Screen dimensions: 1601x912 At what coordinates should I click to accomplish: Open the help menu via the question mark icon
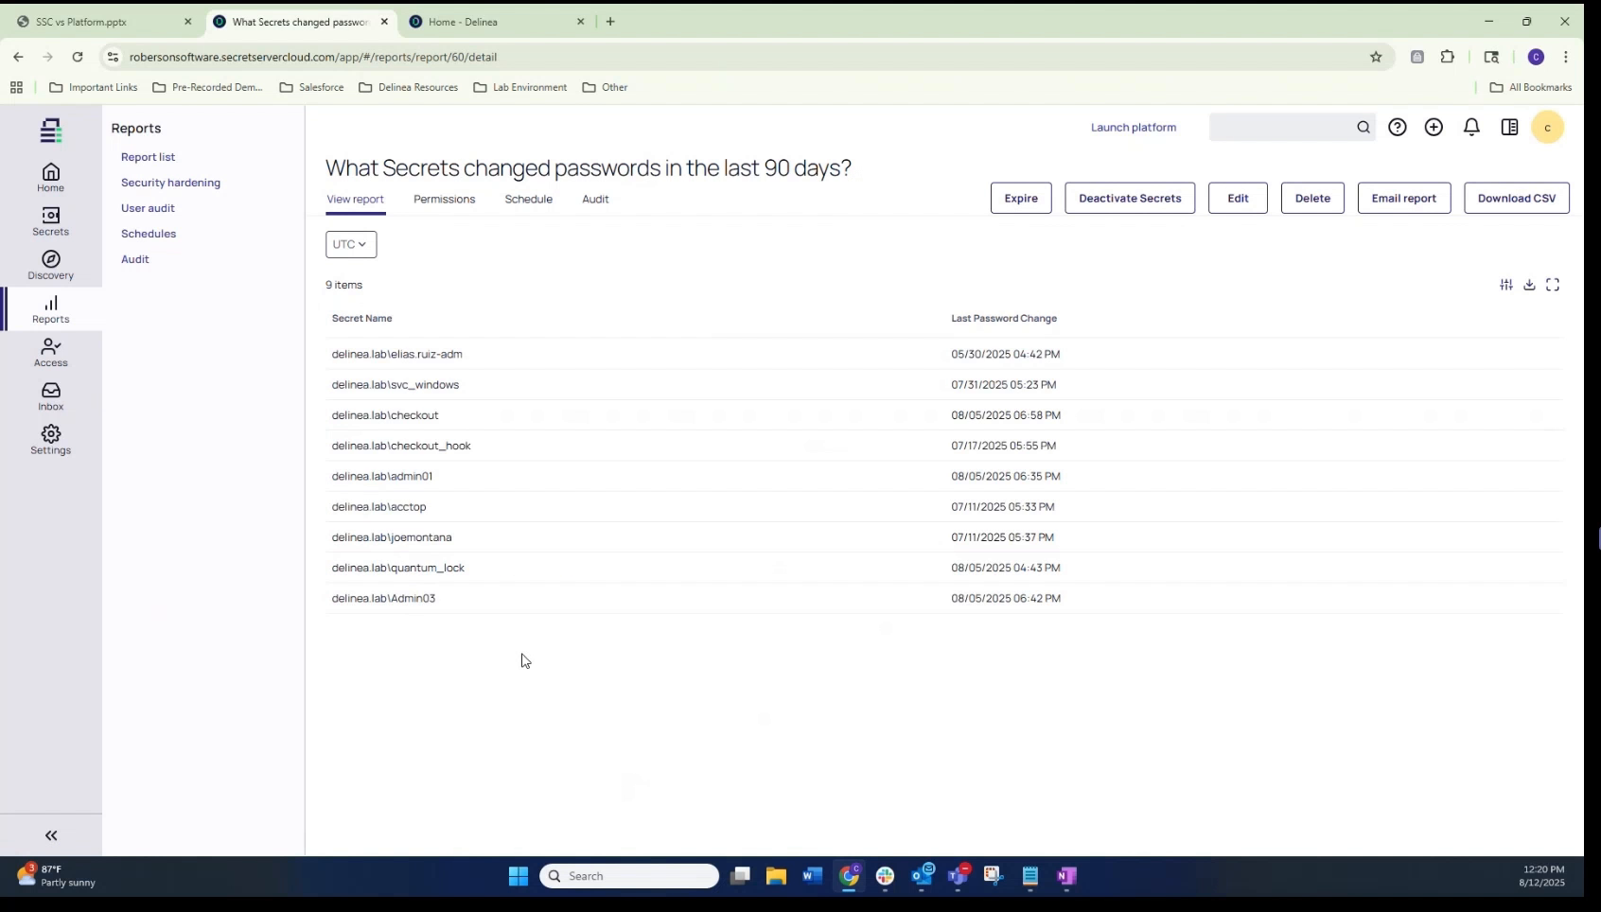(1398, 127)
